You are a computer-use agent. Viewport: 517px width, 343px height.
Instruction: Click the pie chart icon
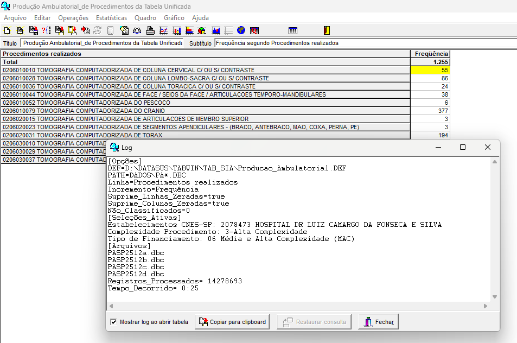click(x=202, y=31)
